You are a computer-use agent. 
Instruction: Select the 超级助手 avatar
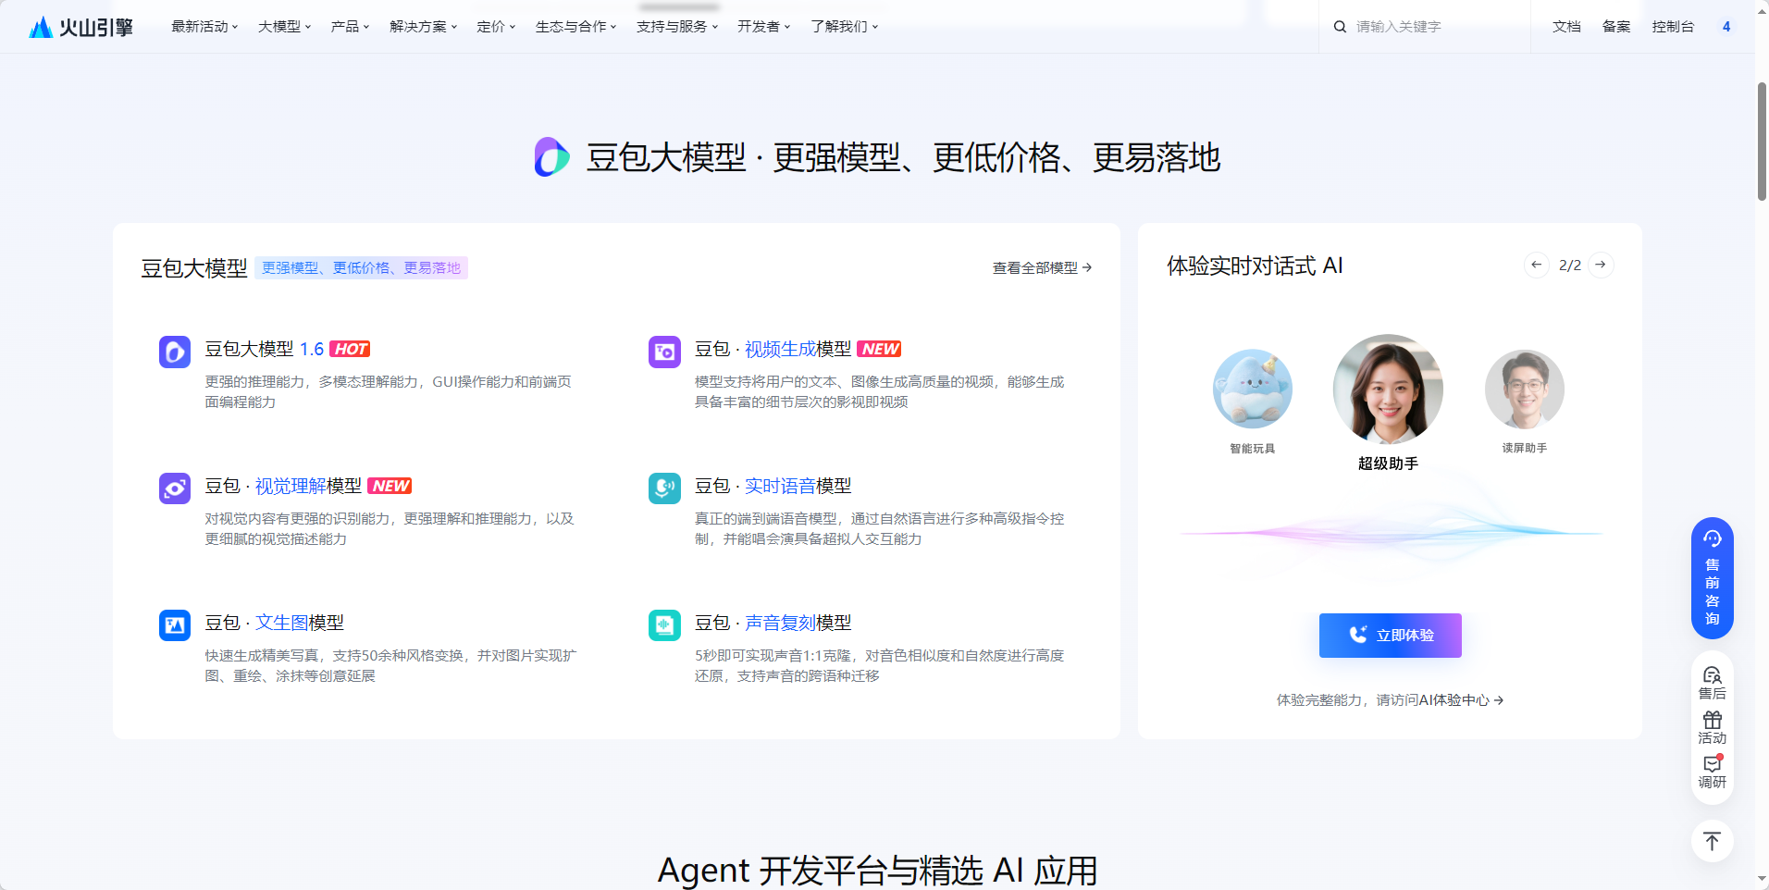[x=1388, y=389]
